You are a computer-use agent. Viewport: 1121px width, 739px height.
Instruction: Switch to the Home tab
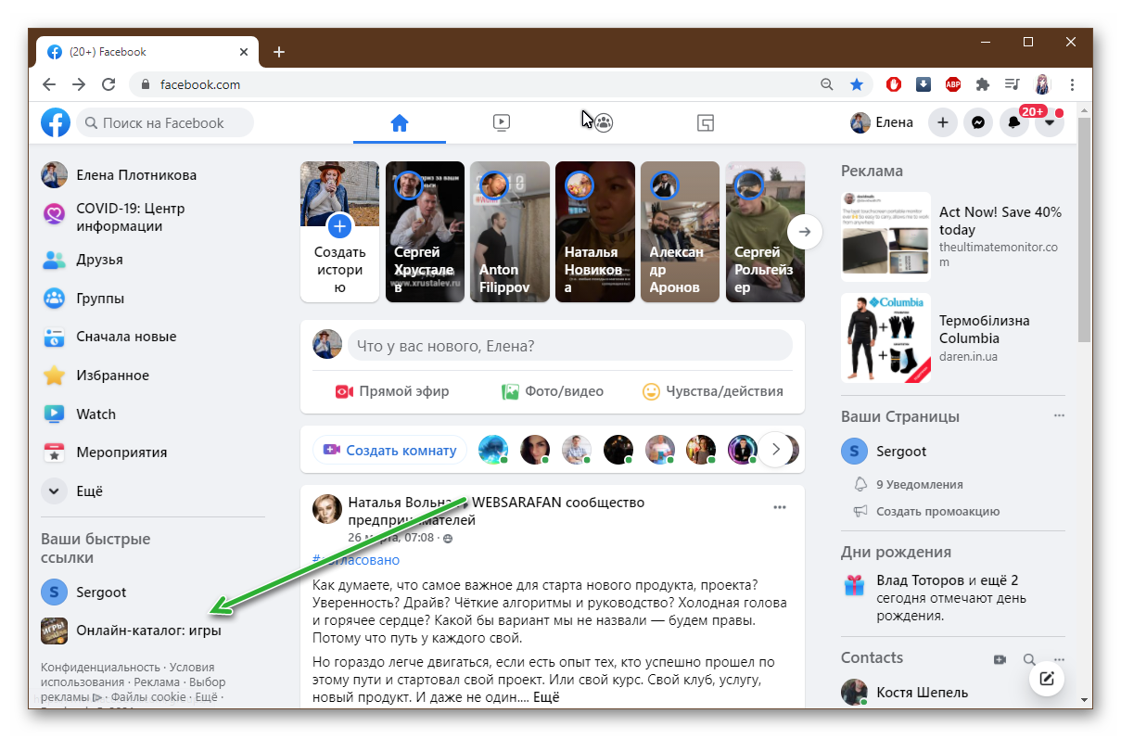(400, 122)
